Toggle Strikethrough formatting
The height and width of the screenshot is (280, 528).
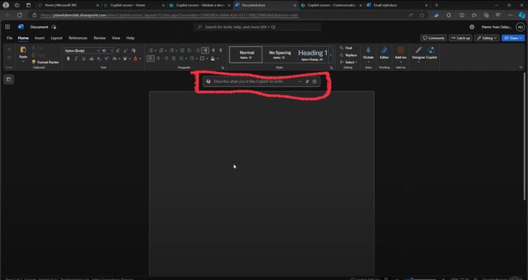(91, 59)
